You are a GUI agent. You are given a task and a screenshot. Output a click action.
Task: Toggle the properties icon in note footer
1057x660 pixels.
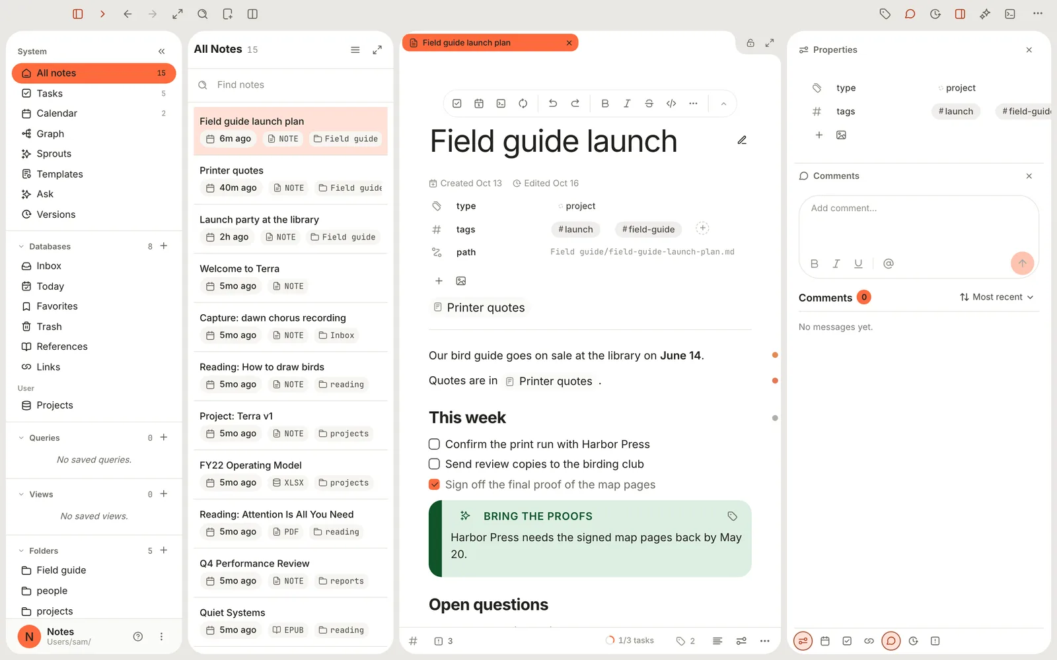[741, 641]
